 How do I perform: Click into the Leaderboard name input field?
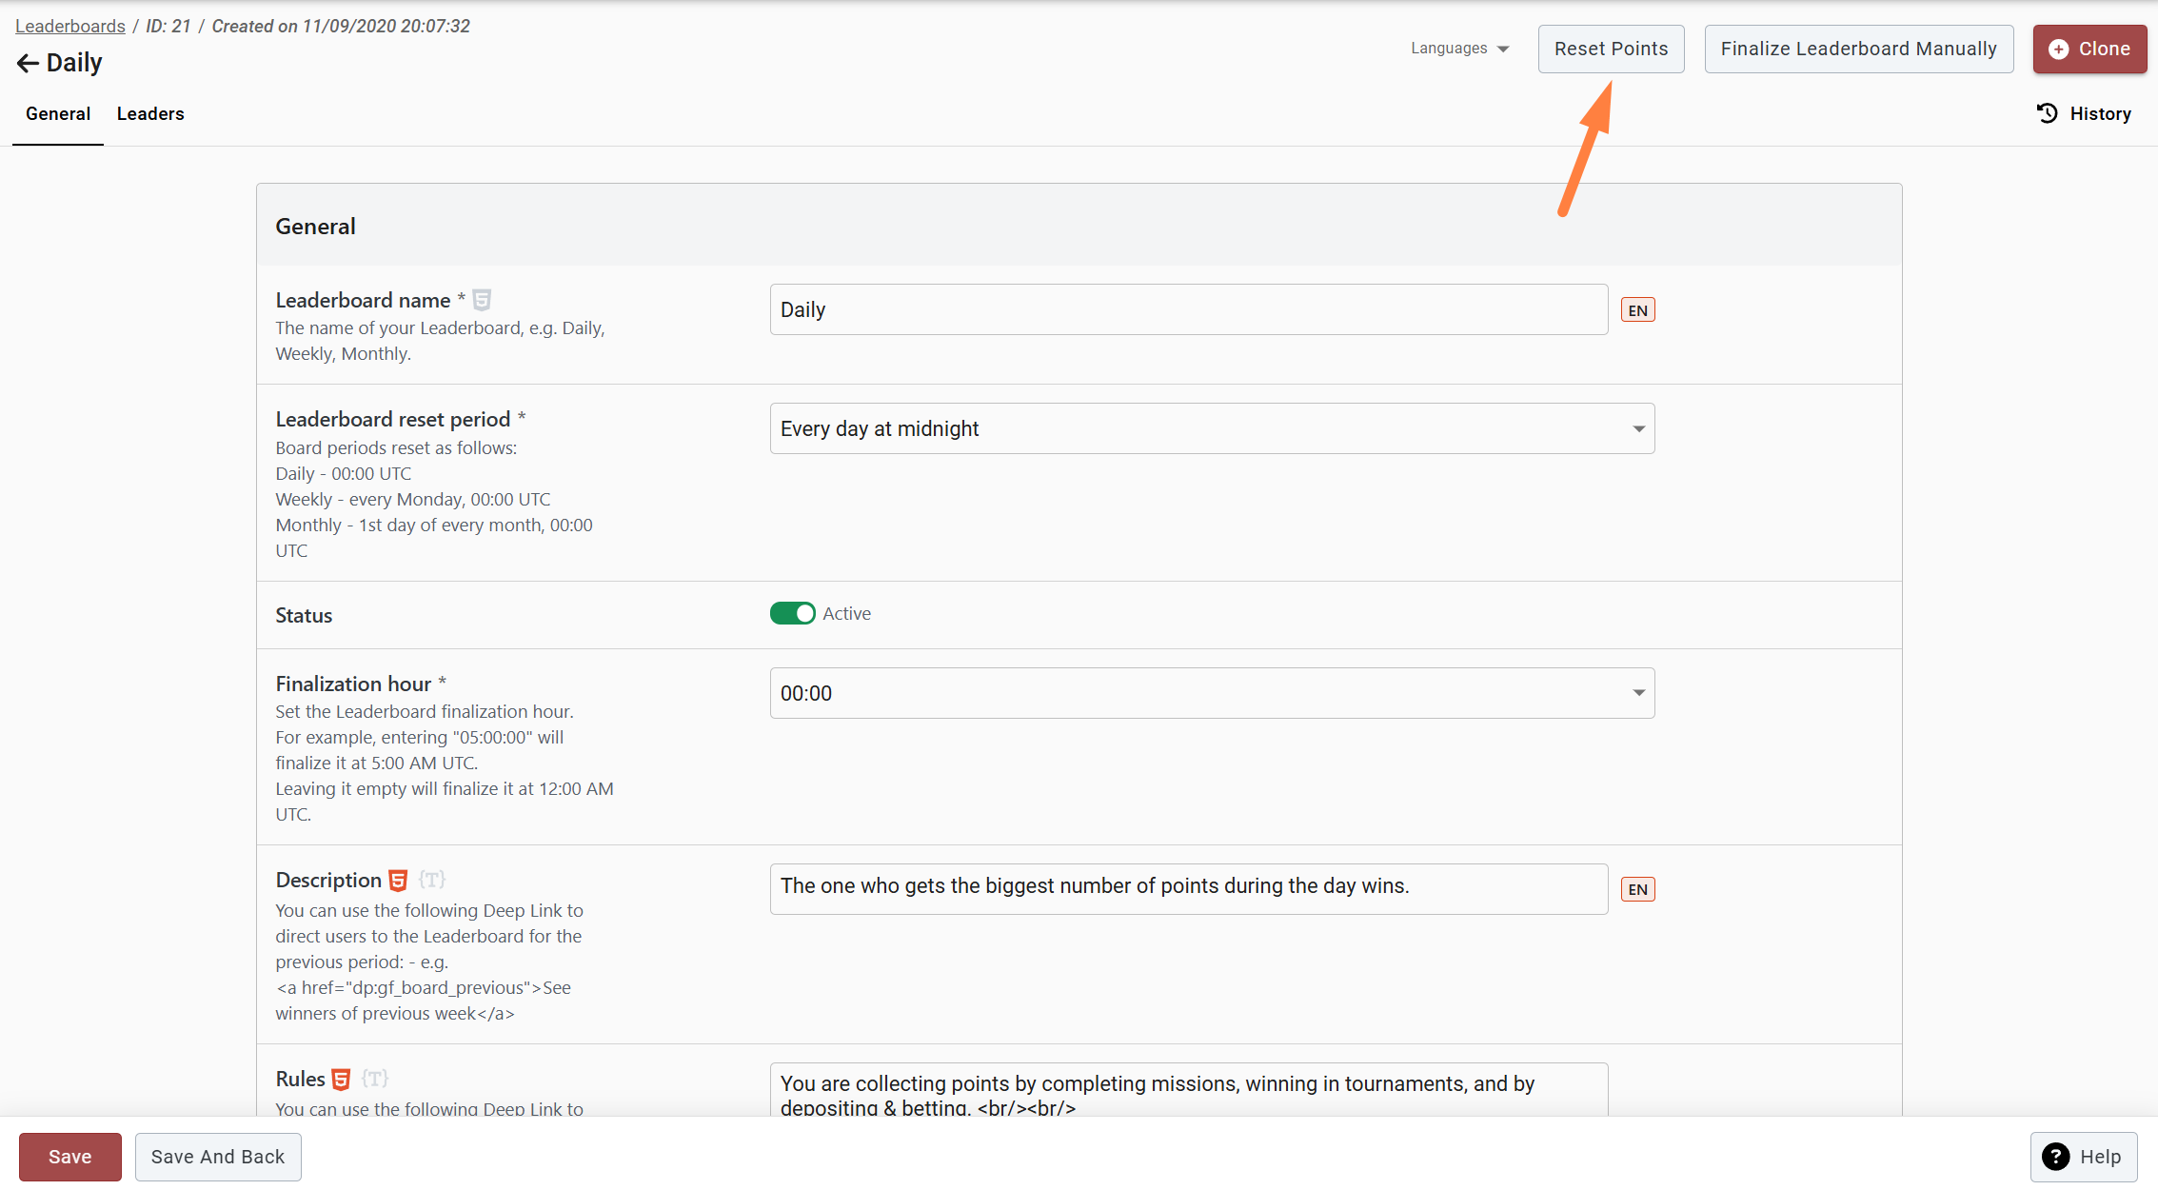pyautogui.click(x=1188, y=309)
